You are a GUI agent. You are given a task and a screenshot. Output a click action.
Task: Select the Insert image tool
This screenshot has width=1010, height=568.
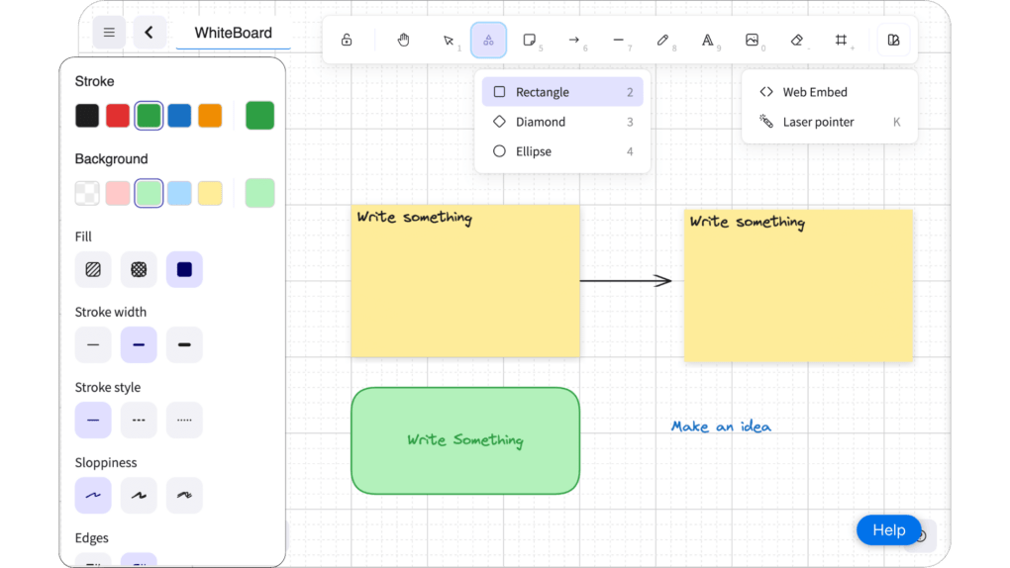tap(753, 41)
